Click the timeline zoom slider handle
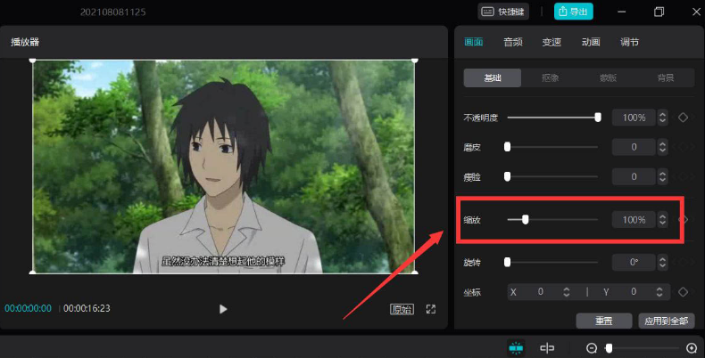 pyautogui.click(x=609, y=348)
